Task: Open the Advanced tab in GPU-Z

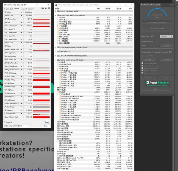Action: (23, 9)
